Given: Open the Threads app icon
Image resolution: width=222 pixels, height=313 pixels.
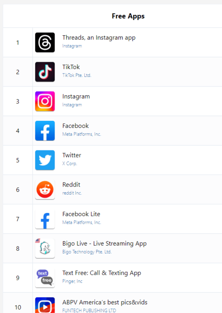Looking at the screenshot, I should pyautogui.click(x=45, y=42).
